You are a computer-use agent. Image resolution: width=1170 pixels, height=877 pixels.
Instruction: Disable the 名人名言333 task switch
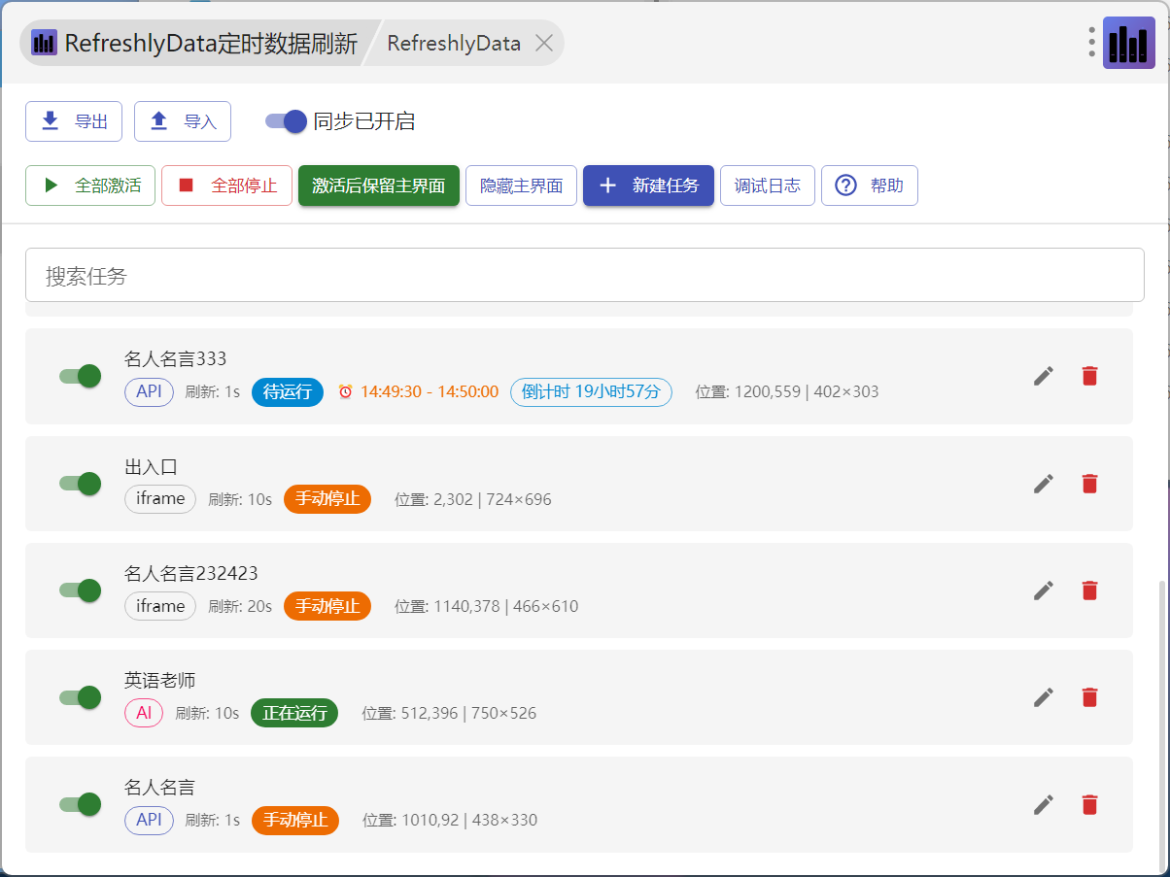coord(80,376)
